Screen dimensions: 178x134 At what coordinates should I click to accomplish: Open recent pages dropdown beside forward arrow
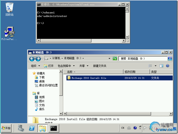tap(42, 59)
